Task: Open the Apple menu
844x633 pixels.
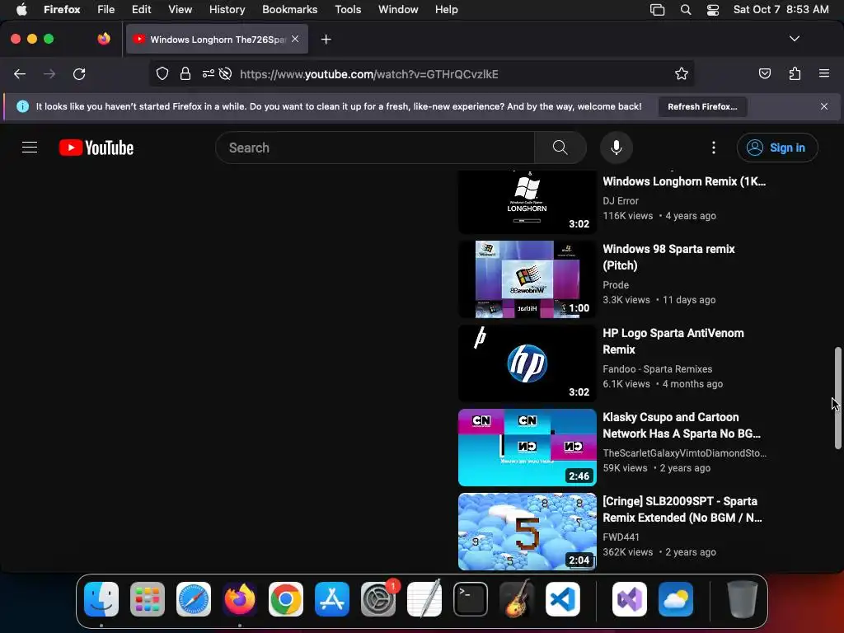Action: pyautogui.click(x=21, y=9)
